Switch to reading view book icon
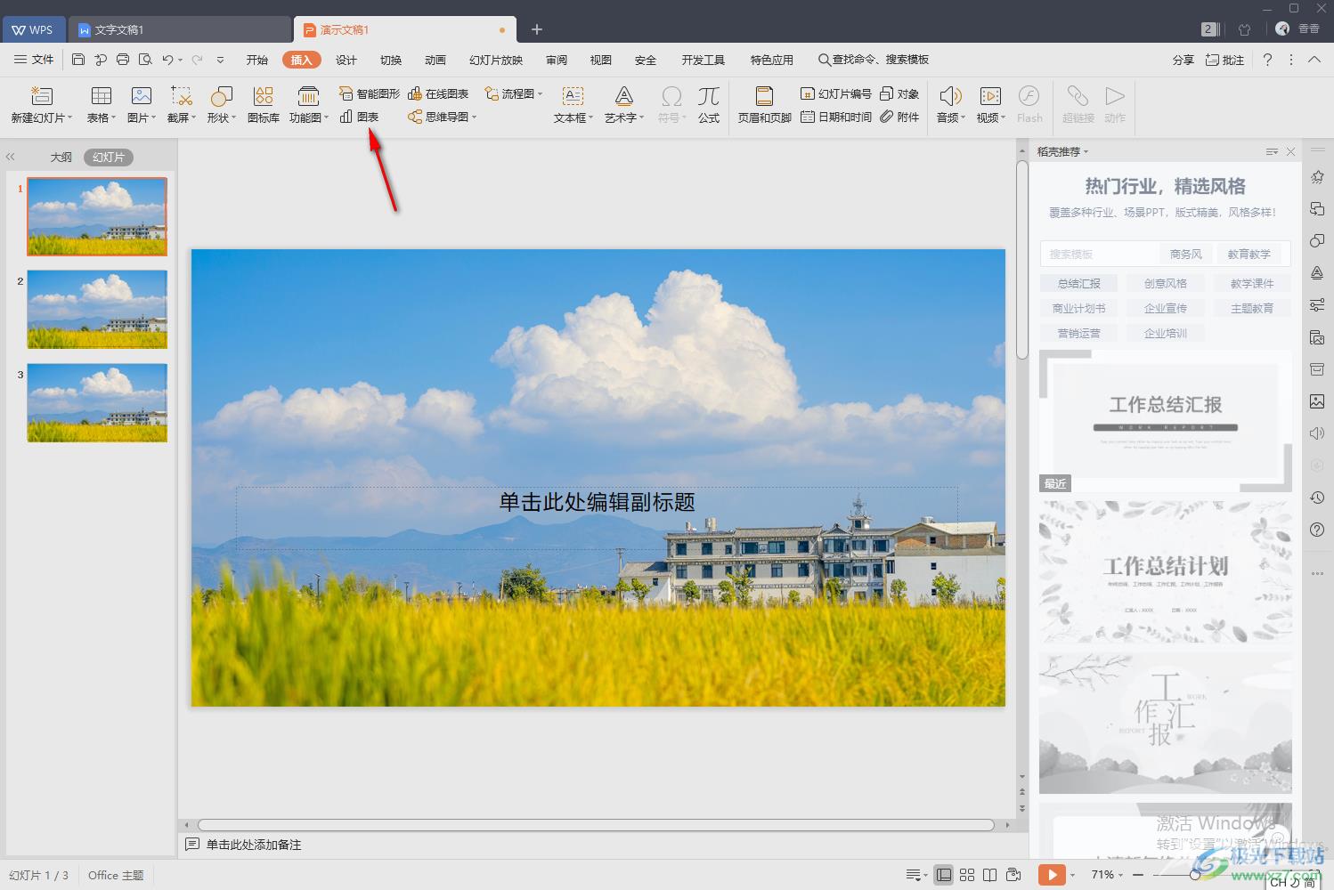The width and height of the screenshot is (1334, 890). [989, 875]
